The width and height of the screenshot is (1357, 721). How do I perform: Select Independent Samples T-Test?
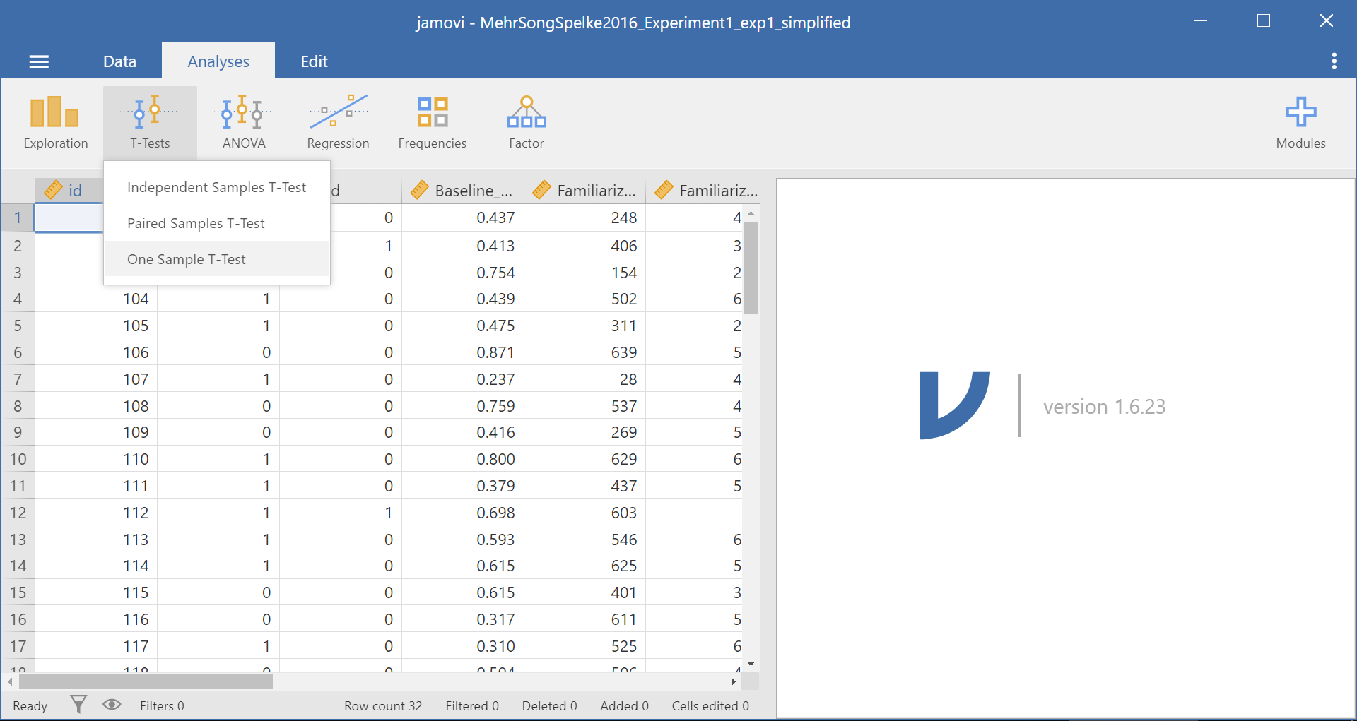click(216, 187)
